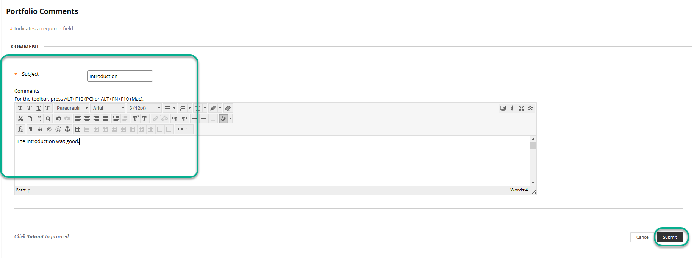Toggle italic text formatting
Viewport: 697px width, 258px height.
(x=30, y=108)
